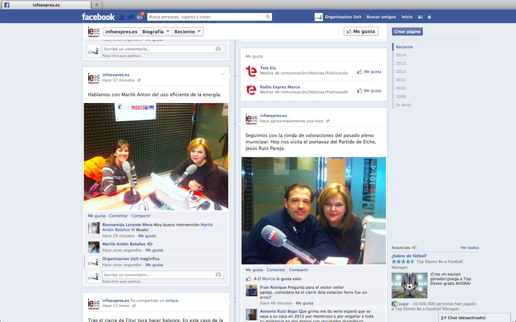Open the settings gear icon
This screenshot has width=516, height=322.
click(x=429, y=17)
